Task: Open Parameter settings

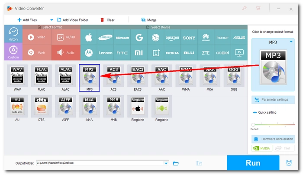Action: pos(273,99)
